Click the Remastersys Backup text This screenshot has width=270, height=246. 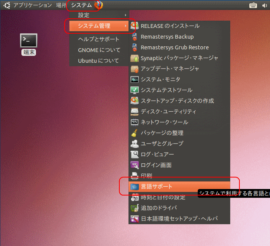point(167,37)
